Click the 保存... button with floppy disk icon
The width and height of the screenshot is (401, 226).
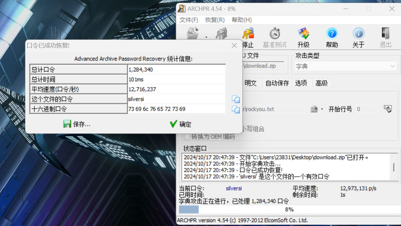point(77,124)
